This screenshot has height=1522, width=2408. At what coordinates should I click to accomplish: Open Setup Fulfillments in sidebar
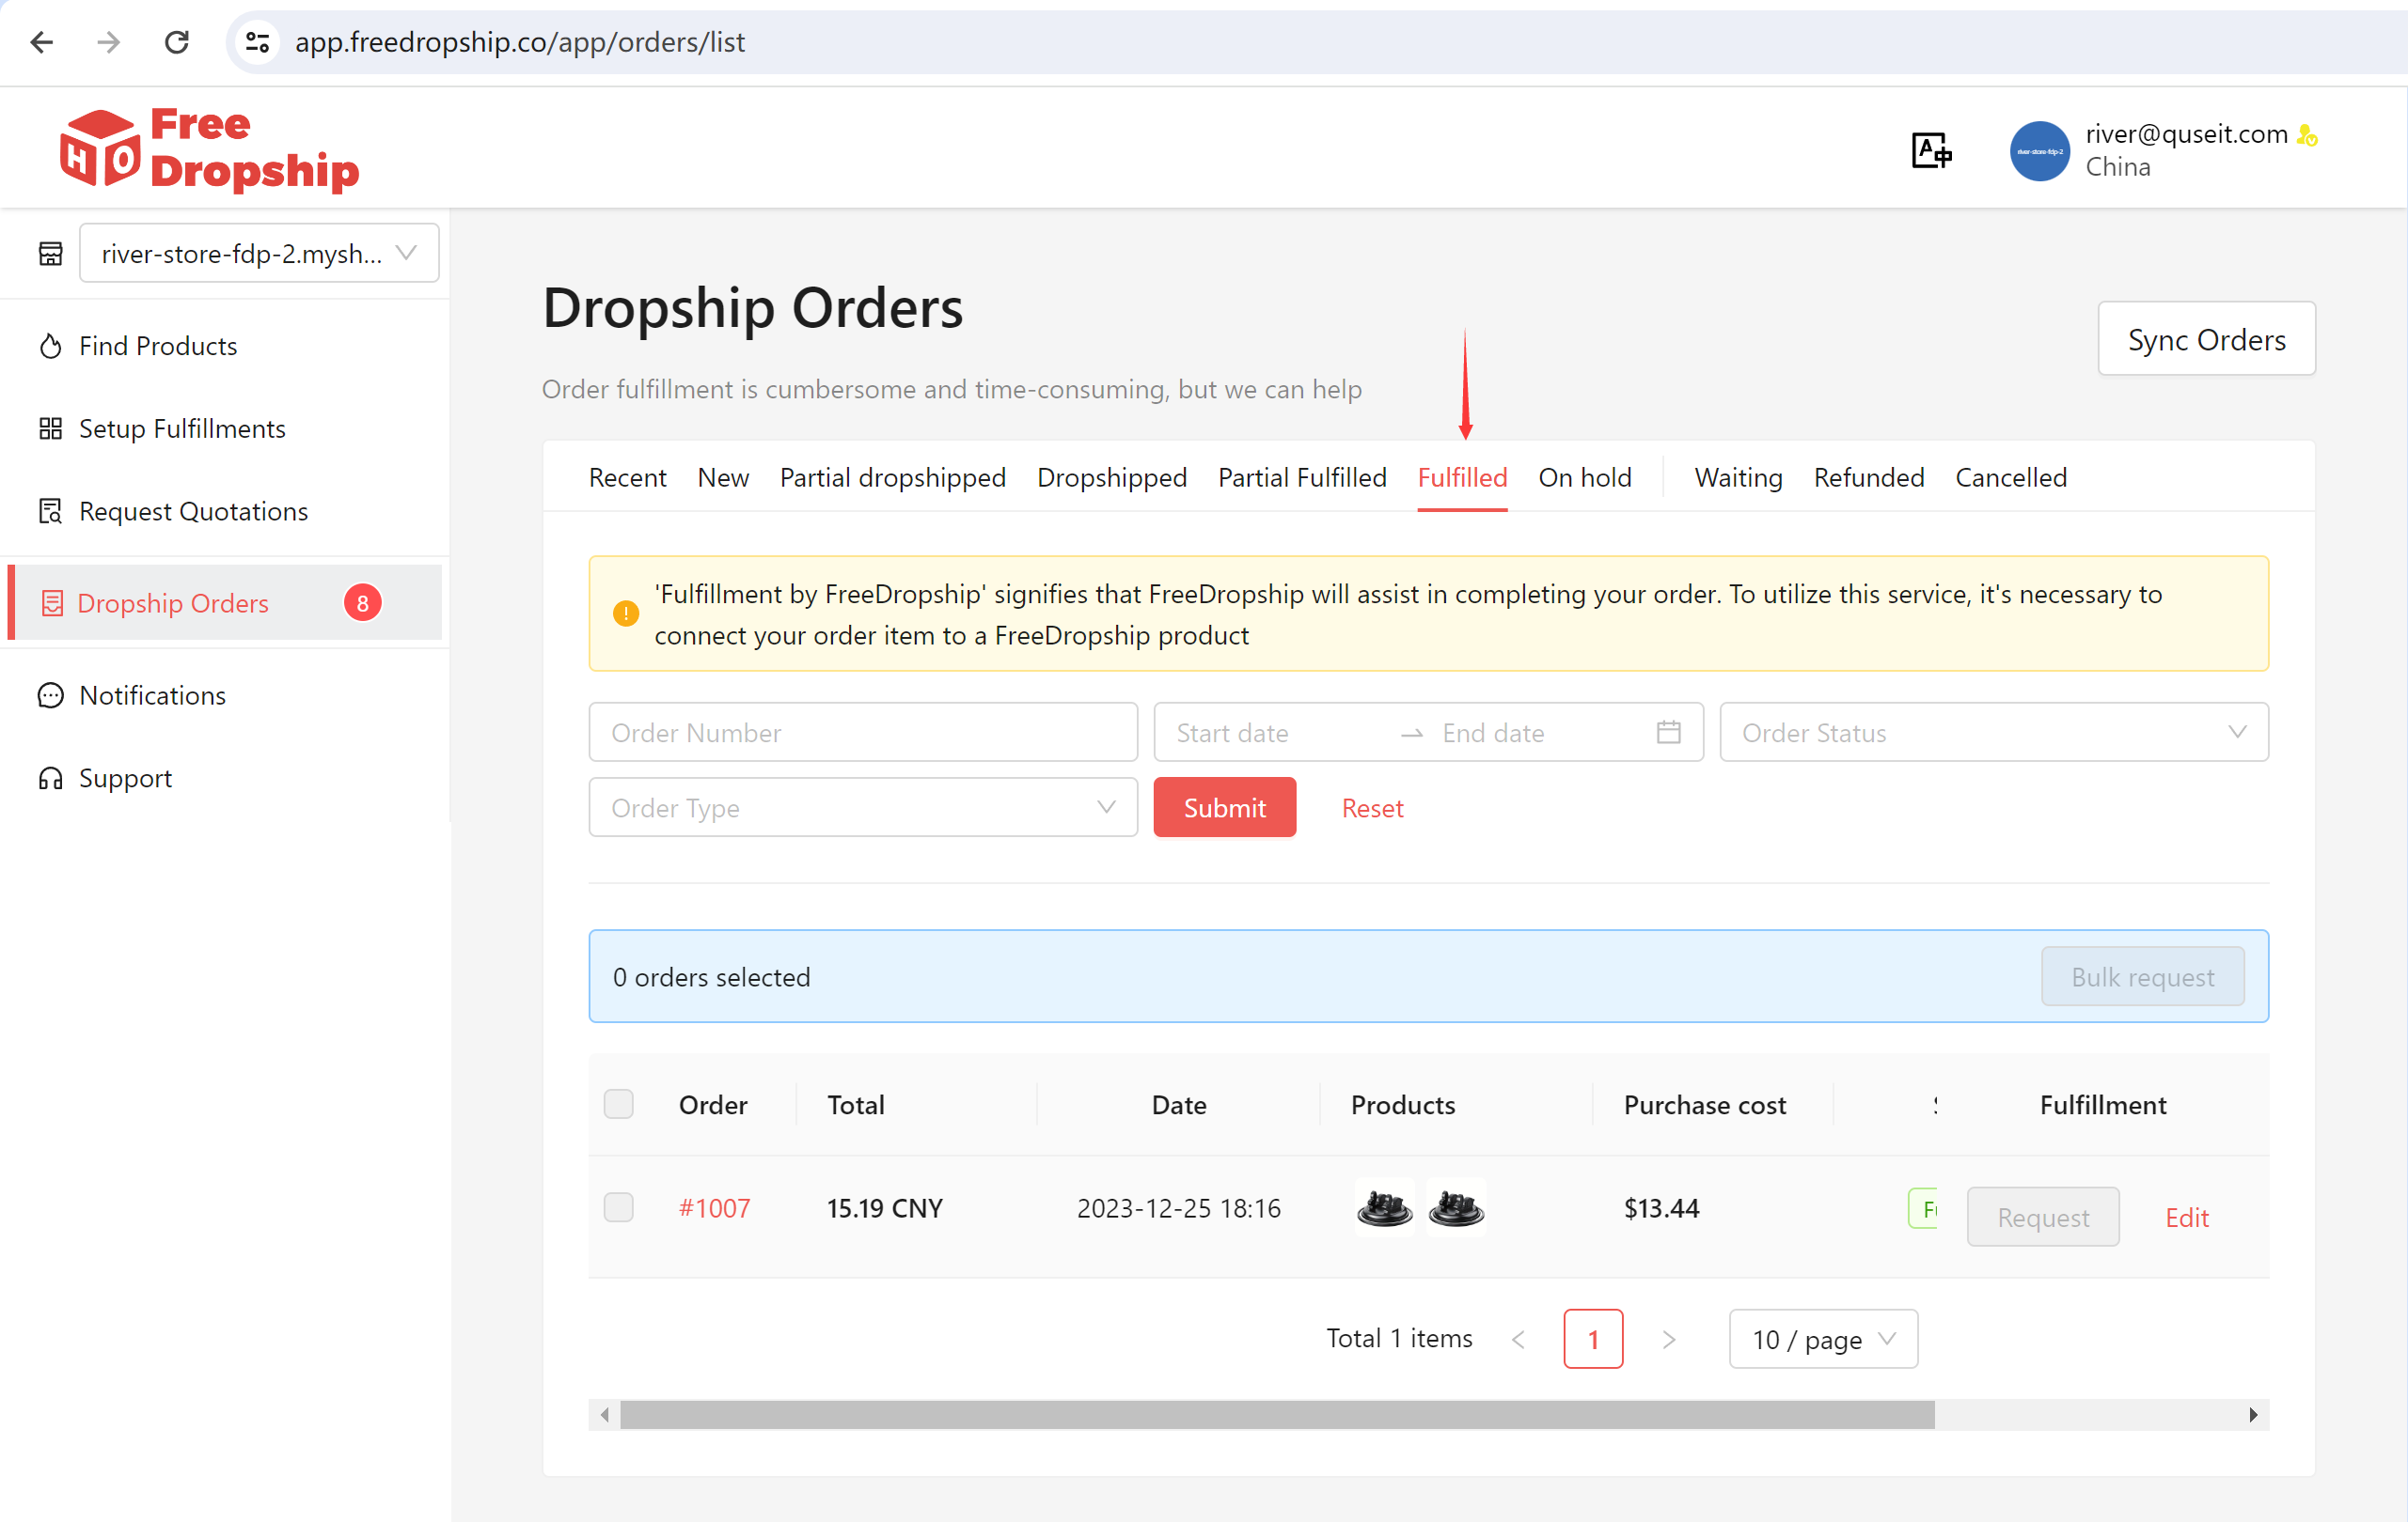click(182, 428)
